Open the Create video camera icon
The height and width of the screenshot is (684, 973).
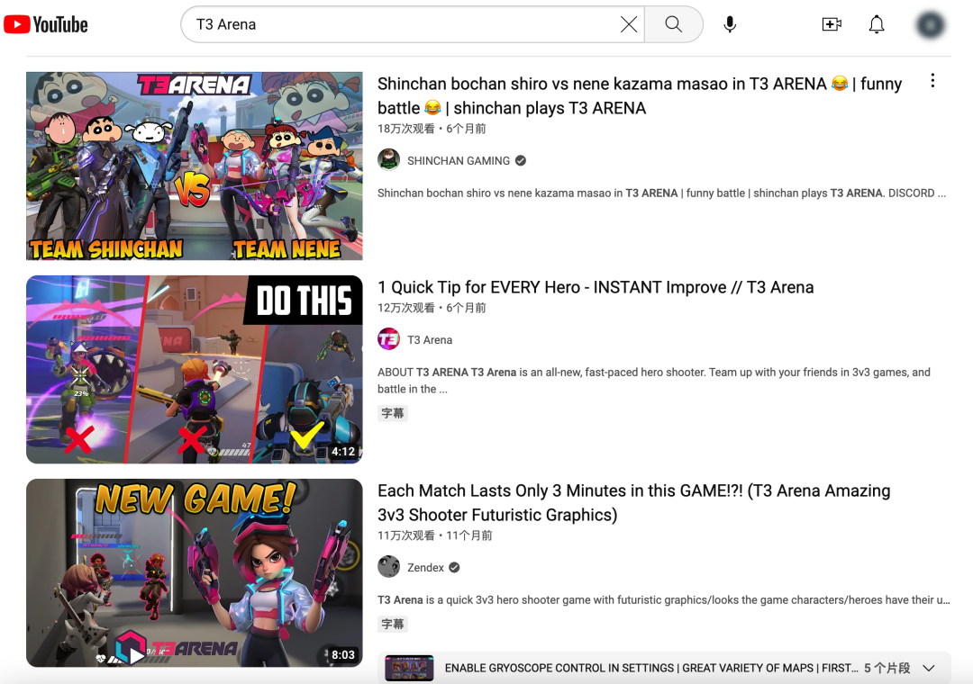click(x=832, y=24)
